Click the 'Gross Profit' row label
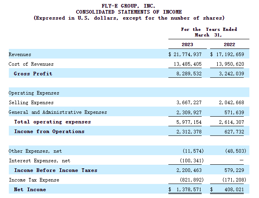 click(x=33, y=74)
